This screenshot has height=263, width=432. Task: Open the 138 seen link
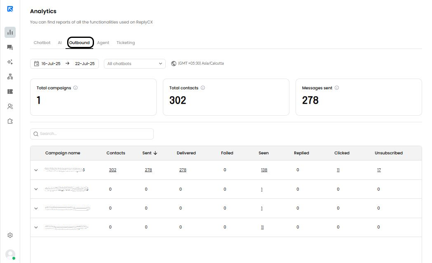pos(264,170)
